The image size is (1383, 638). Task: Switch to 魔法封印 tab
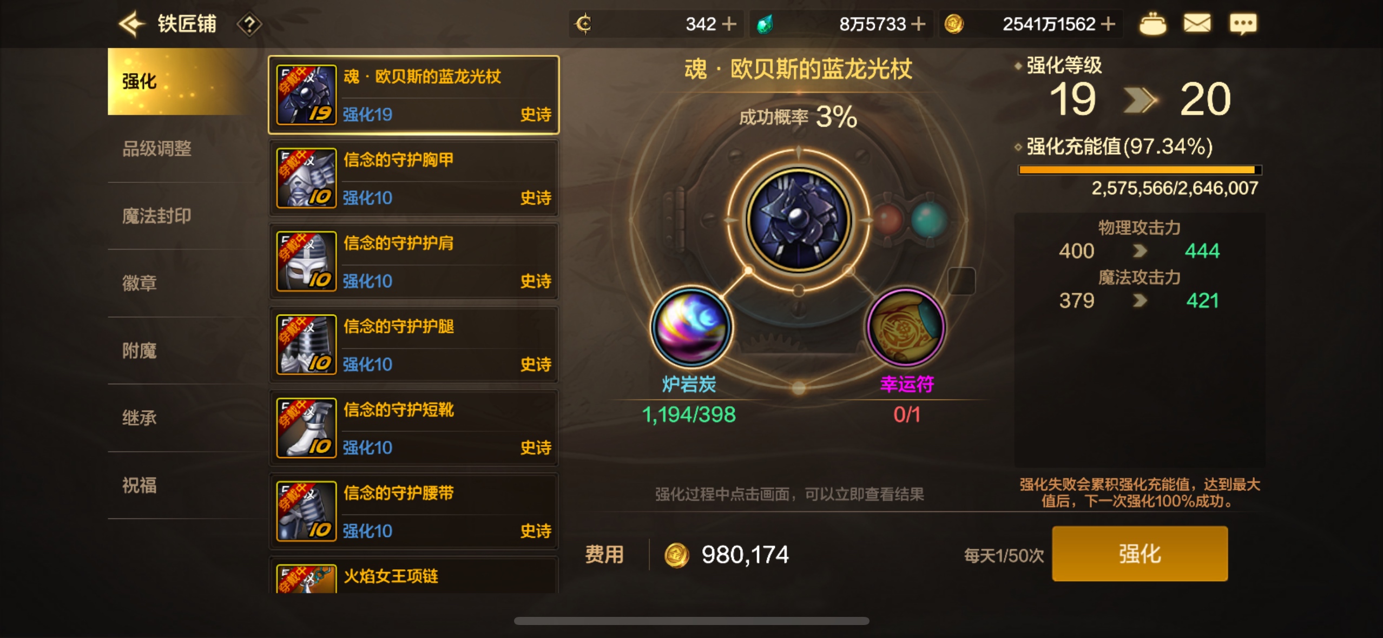tap(157, 216)
